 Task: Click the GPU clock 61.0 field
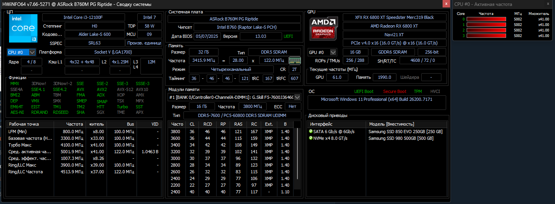pos(337,77)
